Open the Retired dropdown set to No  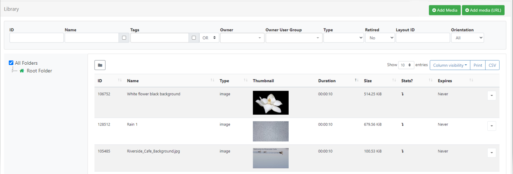[380, 38]
